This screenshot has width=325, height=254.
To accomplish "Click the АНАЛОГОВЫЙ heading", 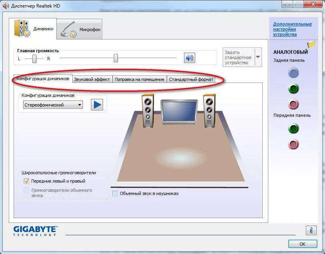I will 290,52.
